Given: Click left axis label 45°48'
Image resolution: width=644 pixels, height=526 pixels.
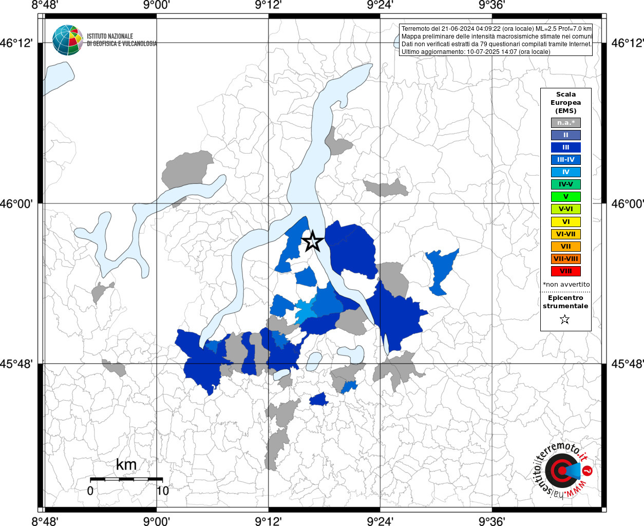Looking at the screenshot, I should [x=16, y=364].
